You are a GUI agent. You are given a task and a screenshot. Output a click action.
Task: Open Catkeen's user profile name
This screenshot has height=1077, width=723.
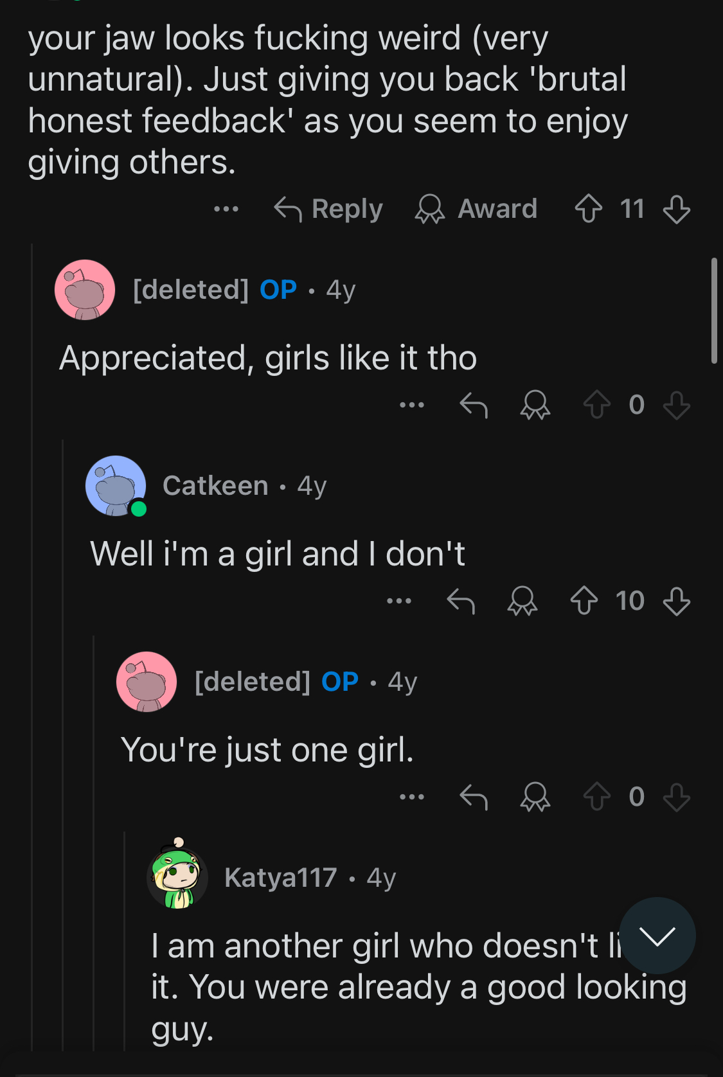pos(215,486)
